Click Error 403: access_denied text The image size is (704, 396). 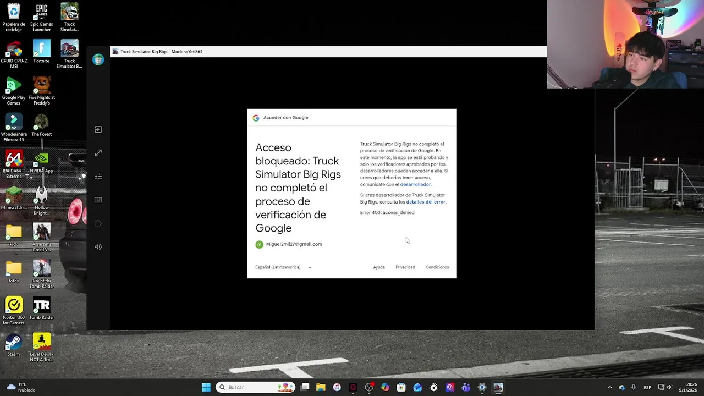[387, 212]
